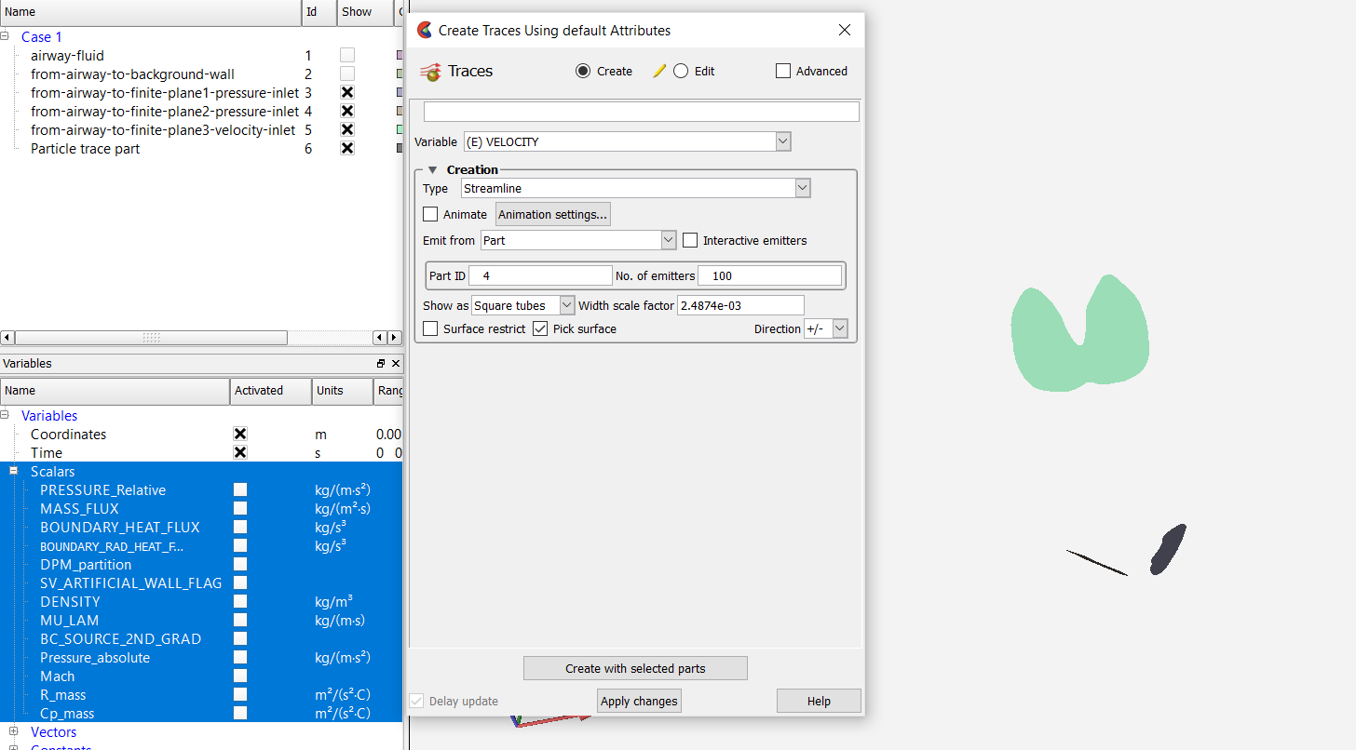The width and height of the screenshot is (1356, 750).
Task: Click the Help button
Action: point(819,701)
